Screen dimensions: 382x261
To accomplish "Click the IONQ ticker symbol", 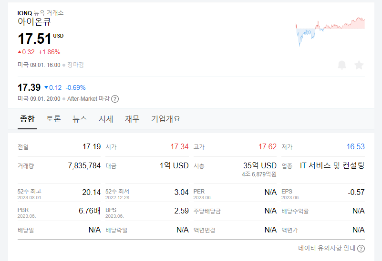I will coord(25,13).
